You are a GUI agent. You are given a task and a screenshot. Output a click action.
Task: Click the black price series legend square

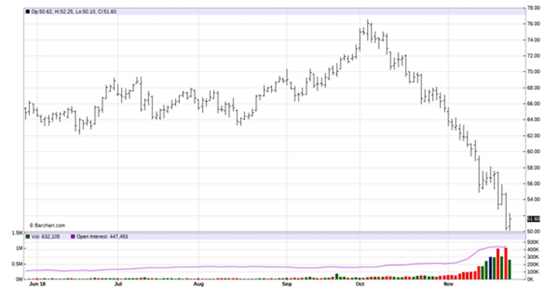click(x=27, y=12)
